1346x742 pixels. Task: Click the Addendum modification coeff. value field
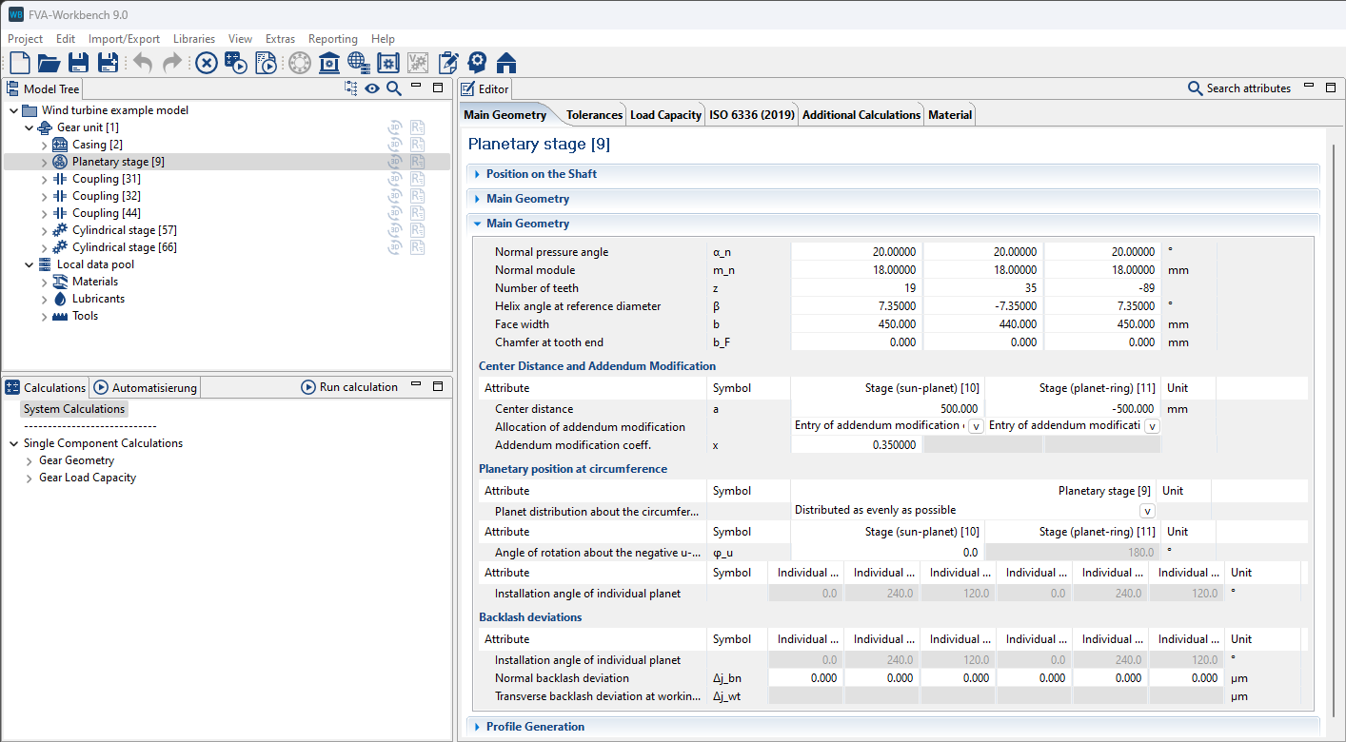pos(856,445)
